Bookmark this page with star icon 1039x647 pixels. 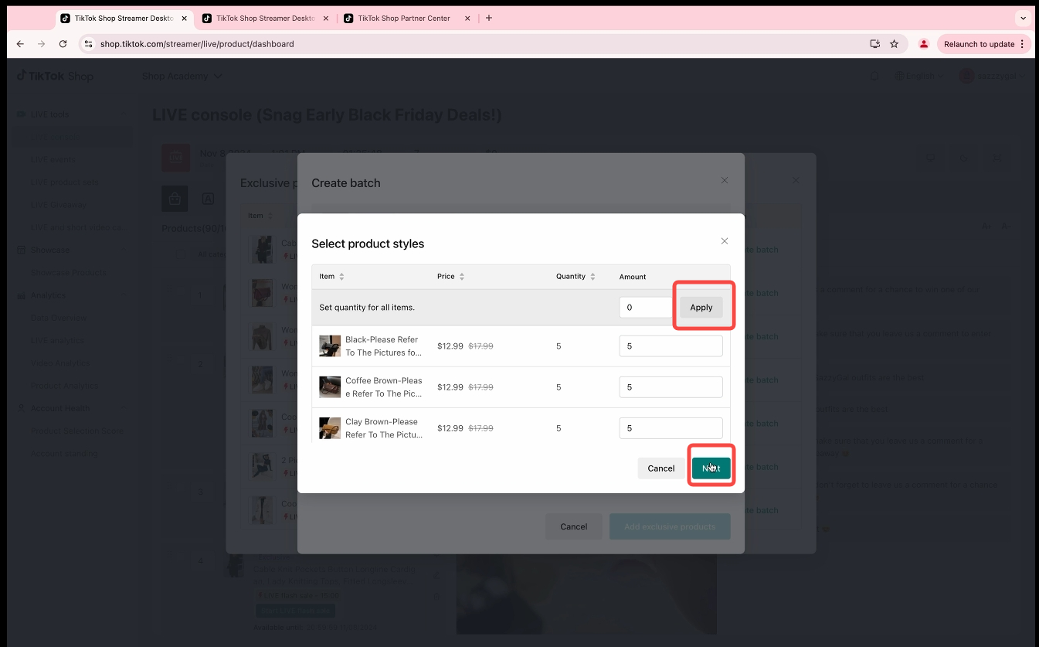click(x=894, y=44)
